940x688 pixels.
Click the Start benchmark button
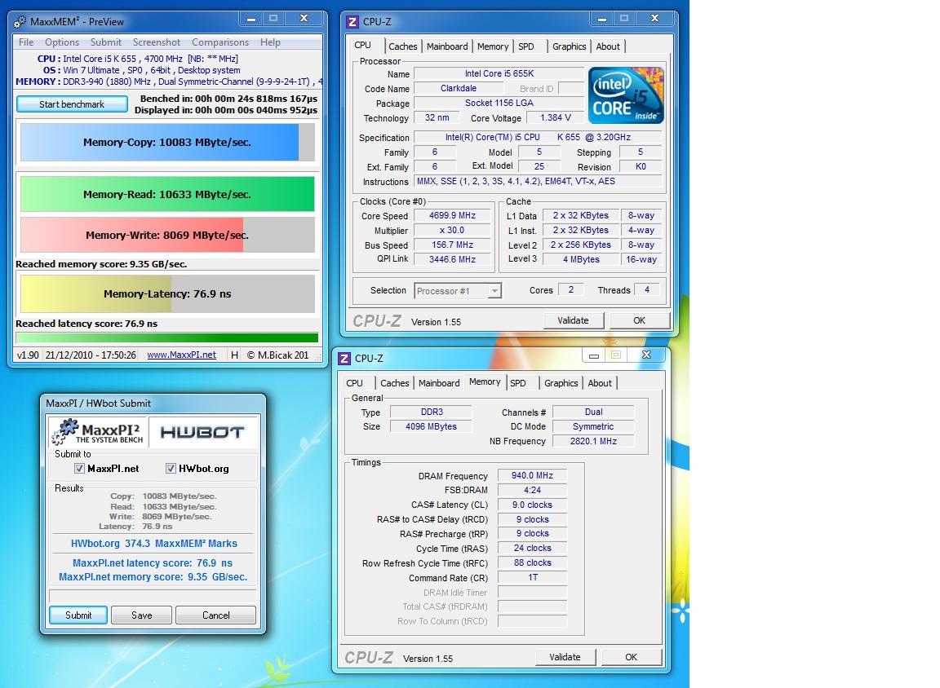72,104
